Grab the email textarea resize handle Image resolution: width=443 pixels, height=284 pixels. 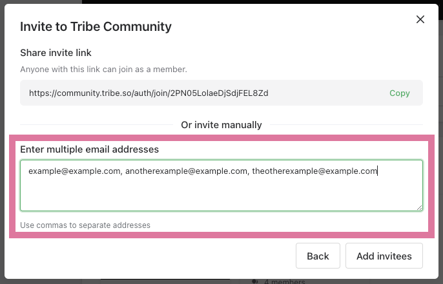pos(419,207)
